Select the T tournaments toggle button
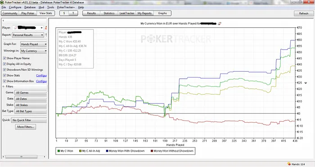This screenshot has height=167, width=315. pos(73,13)
